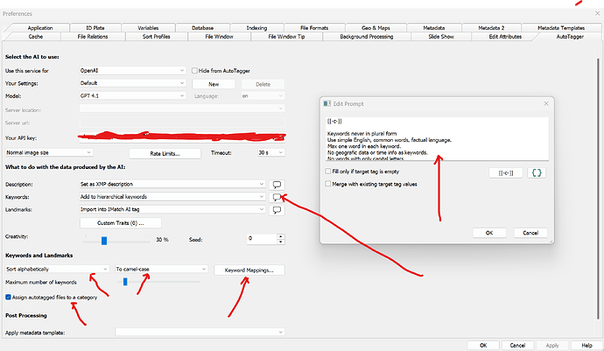The height and width of the screenshot is (351, 604).
Task: Toggle Hide from AutoTagger checkbox
Action: click(194, 71)
